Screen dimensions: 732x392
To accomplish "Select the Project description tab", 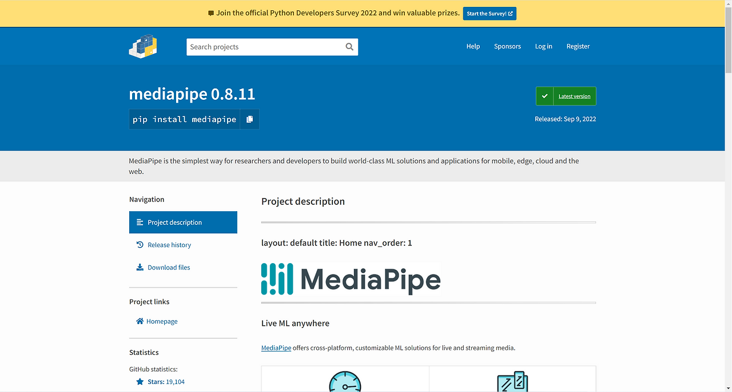I will click(183, 223).
